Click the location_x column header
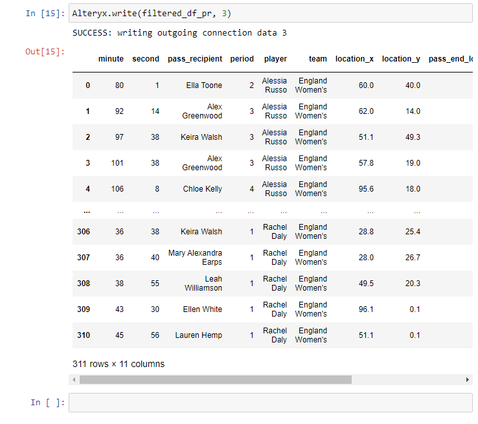The width and height of the screenshot is (478, 424). (x=354, y=59)
